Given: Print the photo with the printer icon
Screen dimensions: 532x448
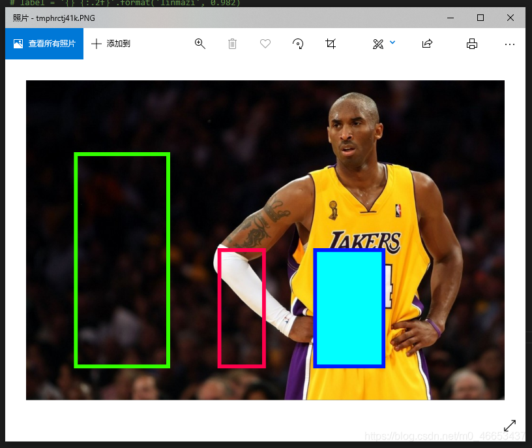Looking at the screenshot, I should [x=472, y=44].
